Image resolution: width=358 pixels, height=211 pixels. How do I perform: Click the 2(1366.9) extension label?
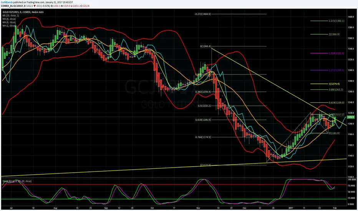(x=334, y=34)
